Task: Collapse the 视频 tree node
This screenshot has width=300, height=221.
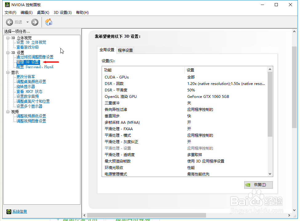Action: 8,112
